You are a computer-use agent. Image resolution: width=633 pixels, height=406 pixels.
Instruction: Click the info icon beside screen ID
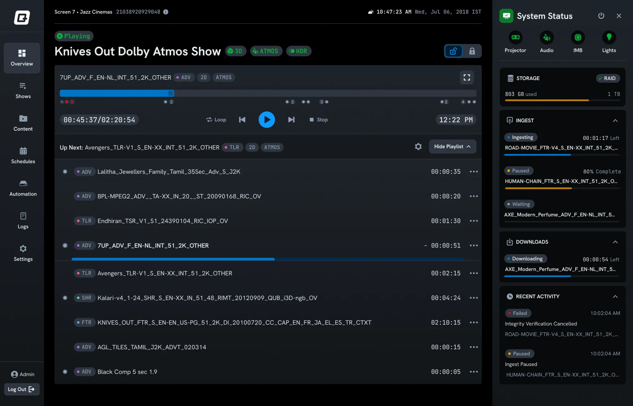point(166,12)
